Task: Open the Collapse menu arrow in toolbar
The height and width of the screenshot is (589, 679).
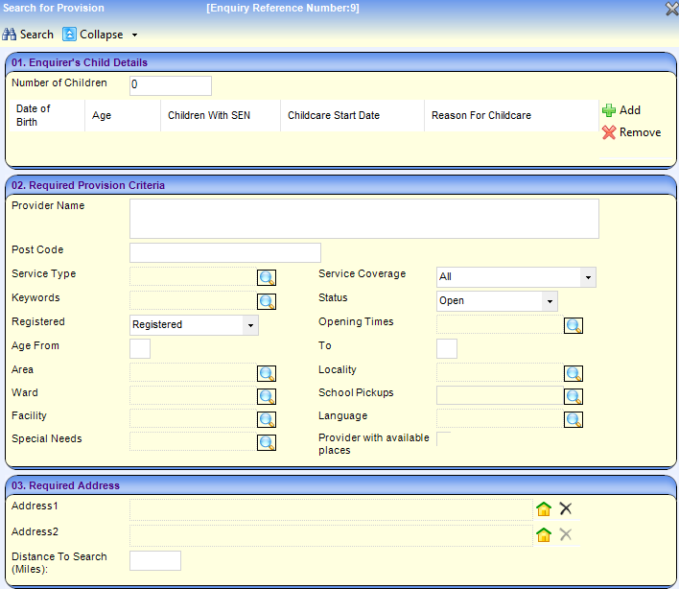Action: pyautogui.click(x=133, y=35)
